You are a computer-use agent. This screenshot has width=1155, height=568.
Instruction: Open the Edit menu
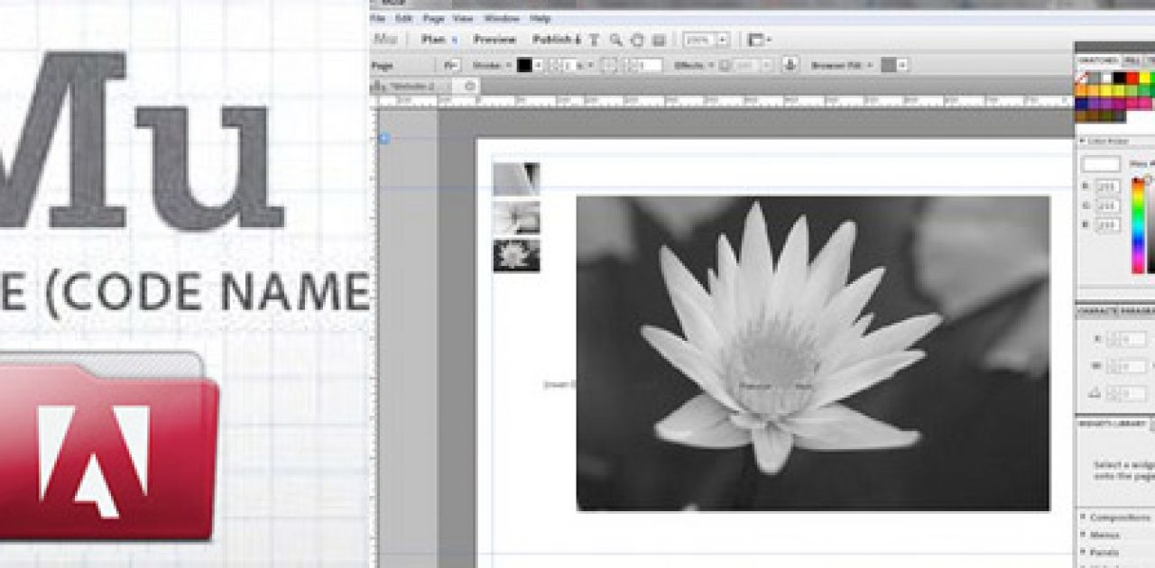coord(403,18)
